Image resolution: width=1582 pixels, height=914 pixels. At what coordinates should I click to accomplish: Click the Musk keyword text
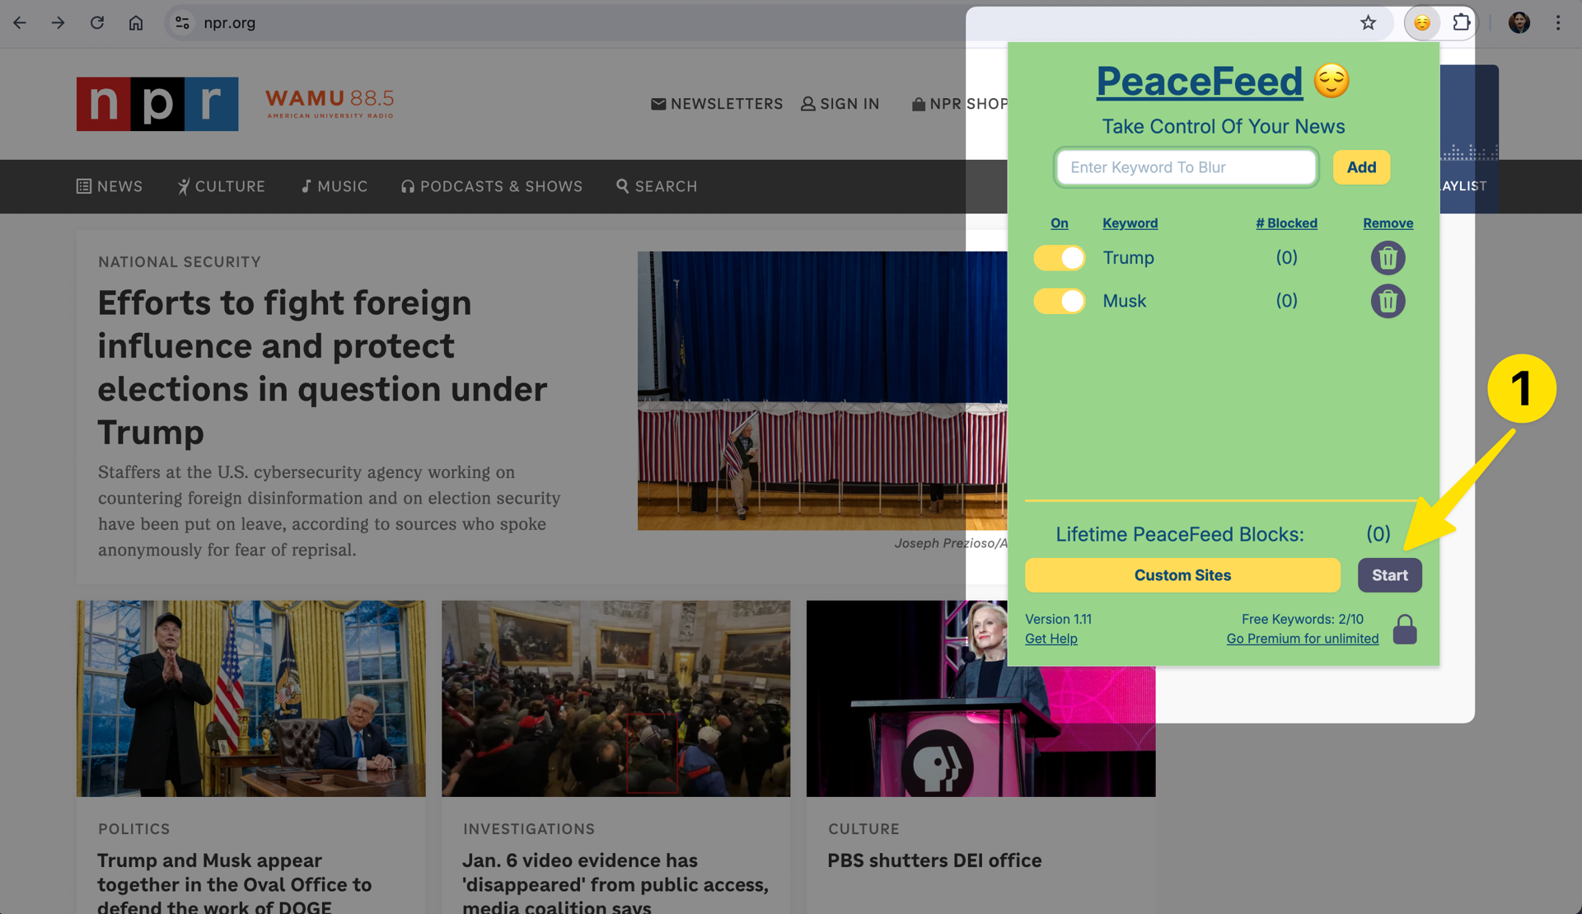pyautogui.click(x=1124, y=301)
